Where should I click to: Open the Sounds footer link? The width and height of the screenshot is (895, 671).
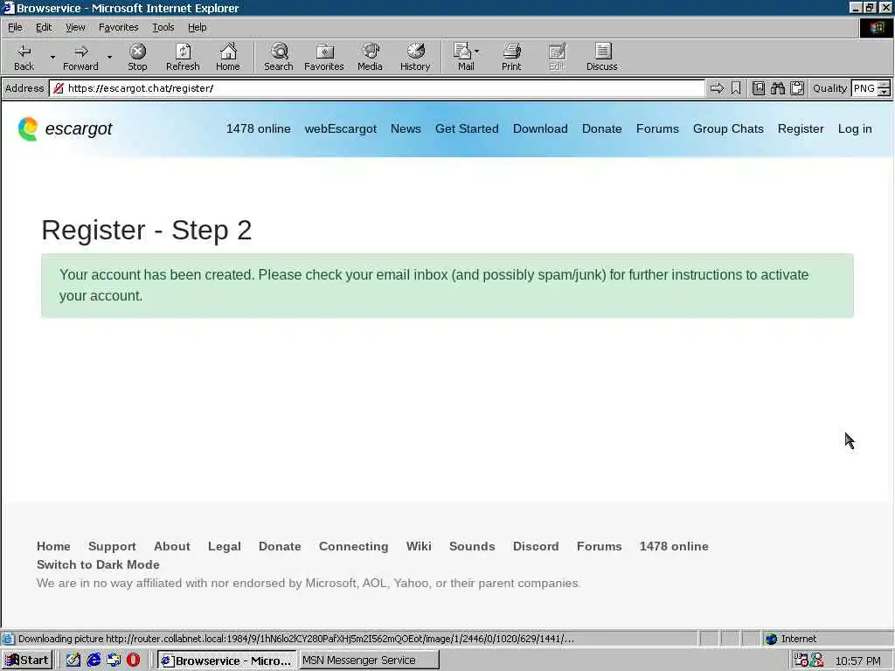472,546
